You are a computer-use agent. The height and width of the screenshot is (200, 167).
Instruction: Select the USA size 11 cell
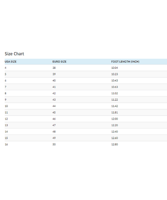coord(6,112)
